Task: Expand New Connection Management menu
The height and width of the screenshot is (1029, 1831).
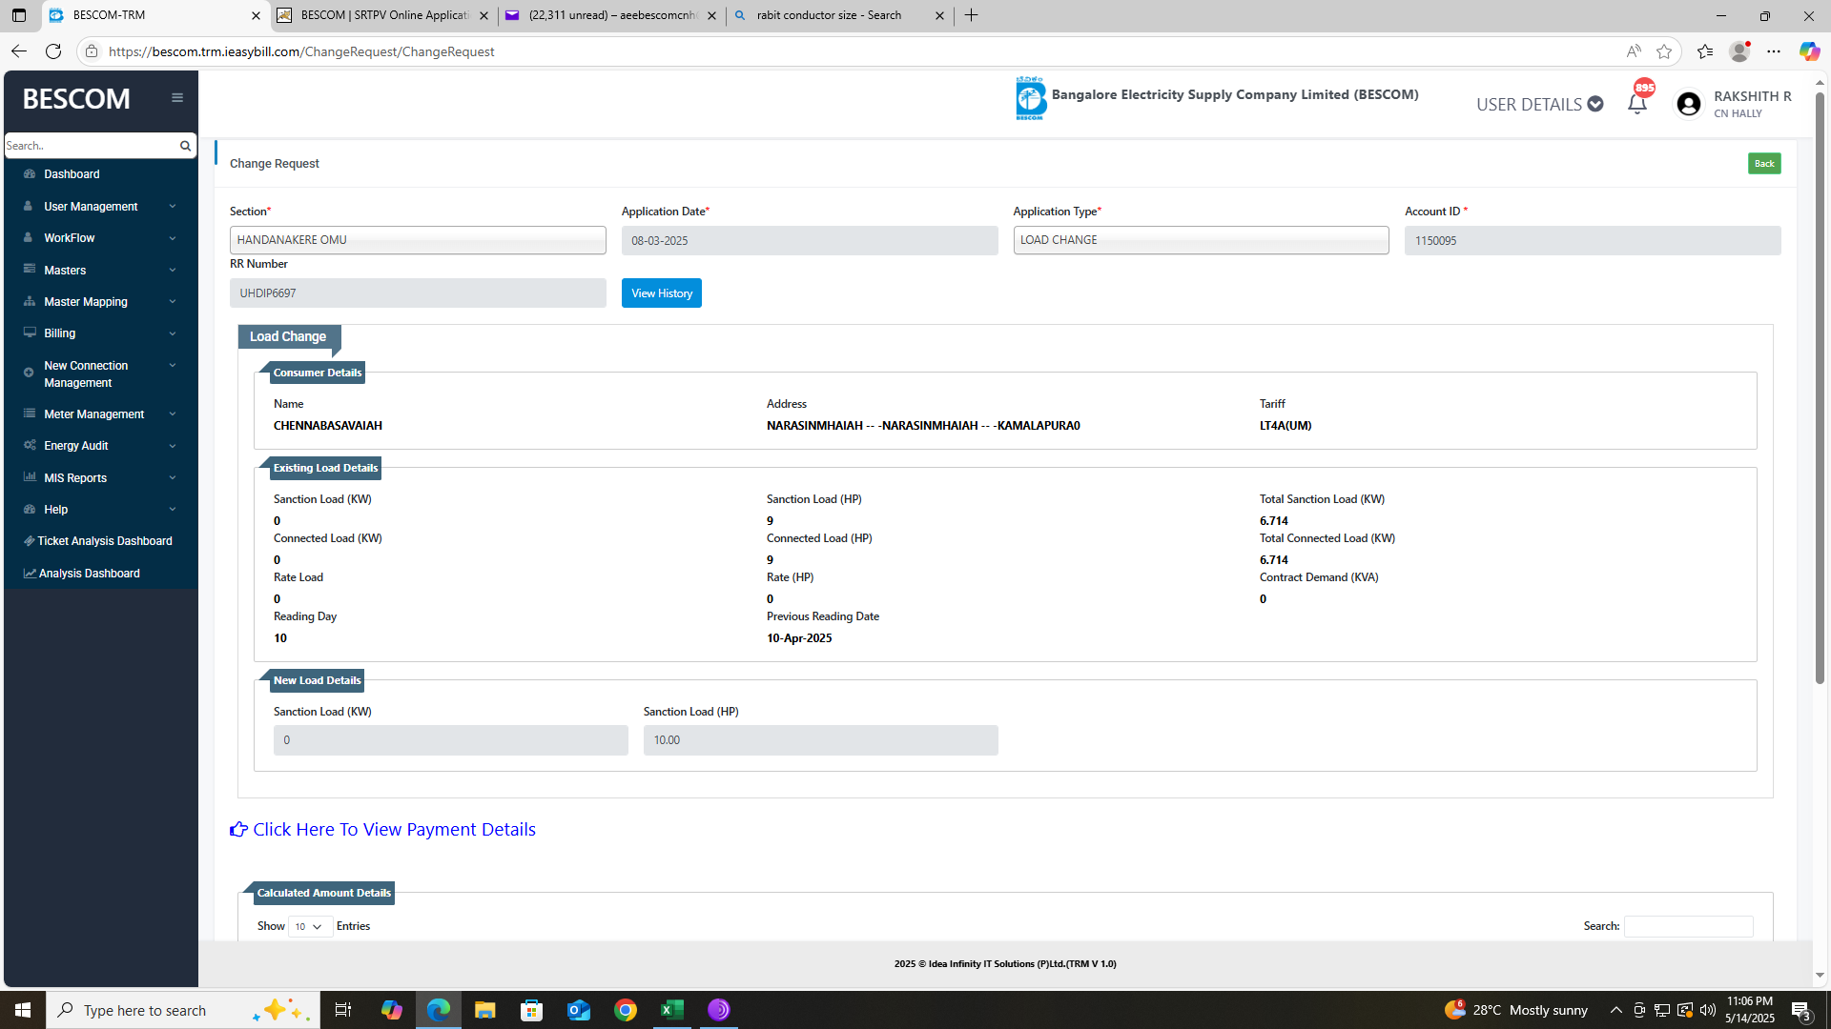Action: [100, 373]
